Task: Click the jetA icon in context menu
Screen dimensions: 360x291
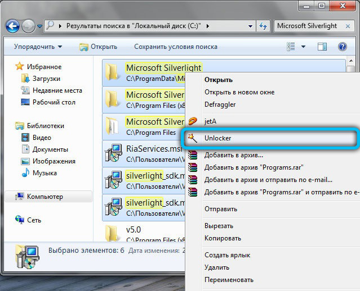Action: point(193,120)
